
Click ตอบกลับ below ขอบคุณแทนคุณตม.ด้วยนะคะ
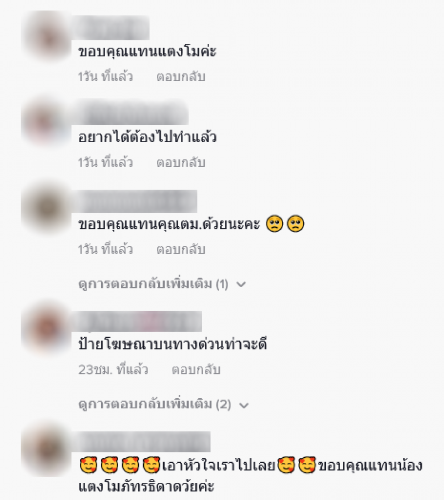(x=180, y=249)
